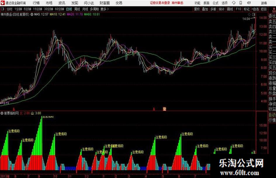Open the 交易 menu
276x178 pixels.
pos(119,3)
